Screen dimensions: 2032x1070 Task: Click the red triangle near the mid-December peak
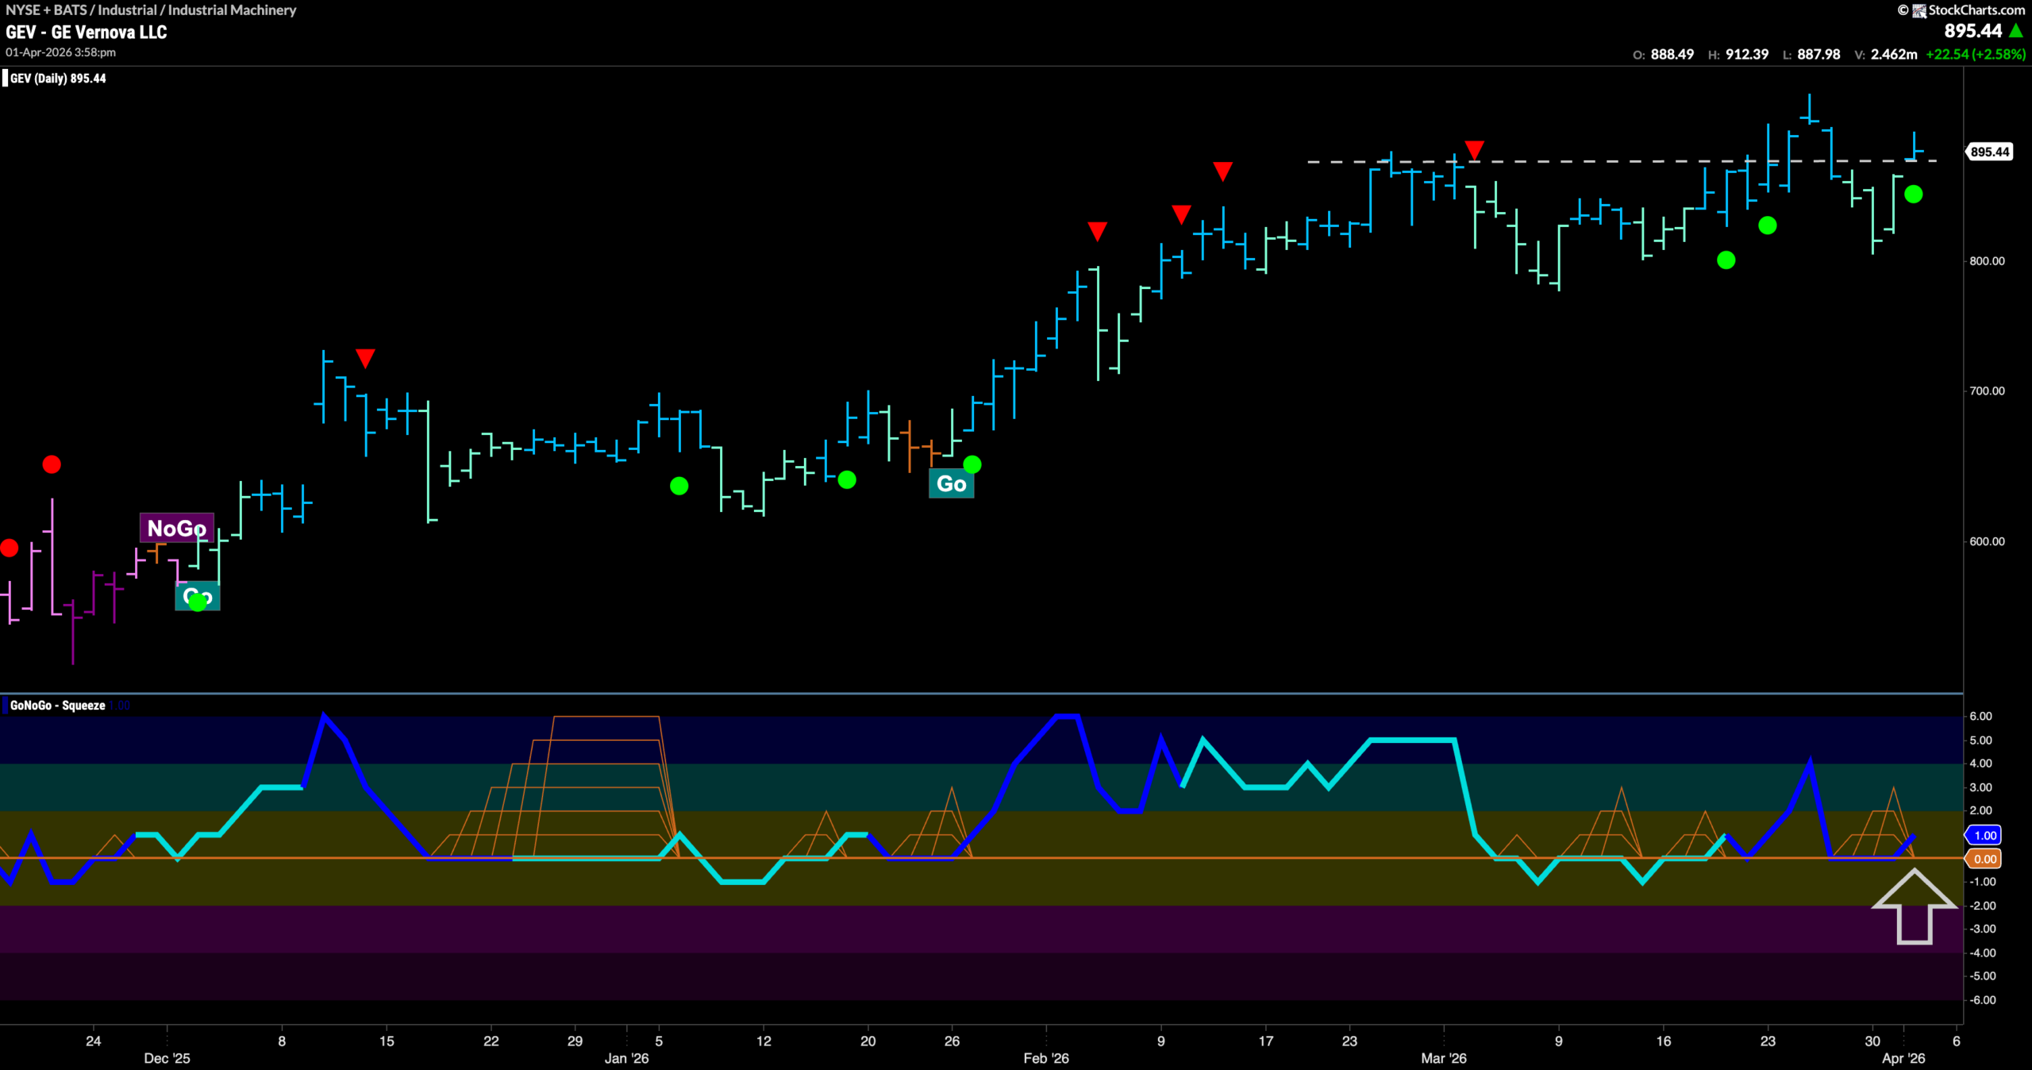tap(365, 358)
